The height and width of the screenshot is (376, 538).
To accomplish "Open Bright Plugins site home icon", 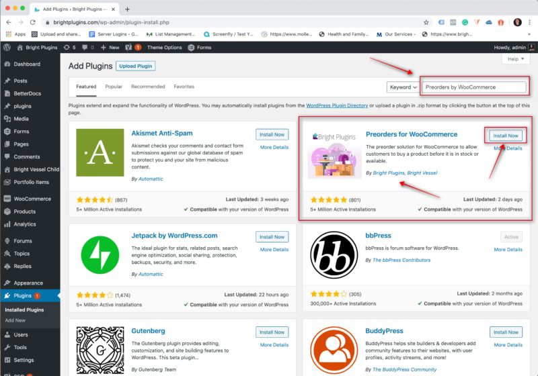I will point(20,48).
